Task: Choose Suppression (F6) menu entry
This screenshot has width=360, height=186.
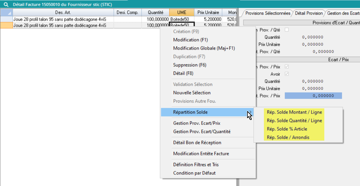Action: [x=190, y=65]
